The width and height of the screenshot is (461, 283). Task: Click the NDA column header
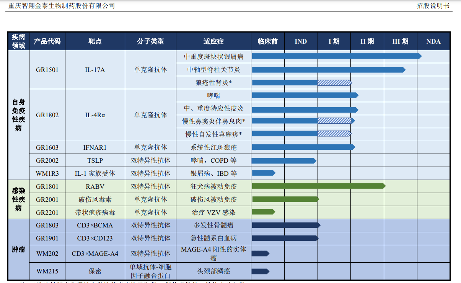point(433,41)
